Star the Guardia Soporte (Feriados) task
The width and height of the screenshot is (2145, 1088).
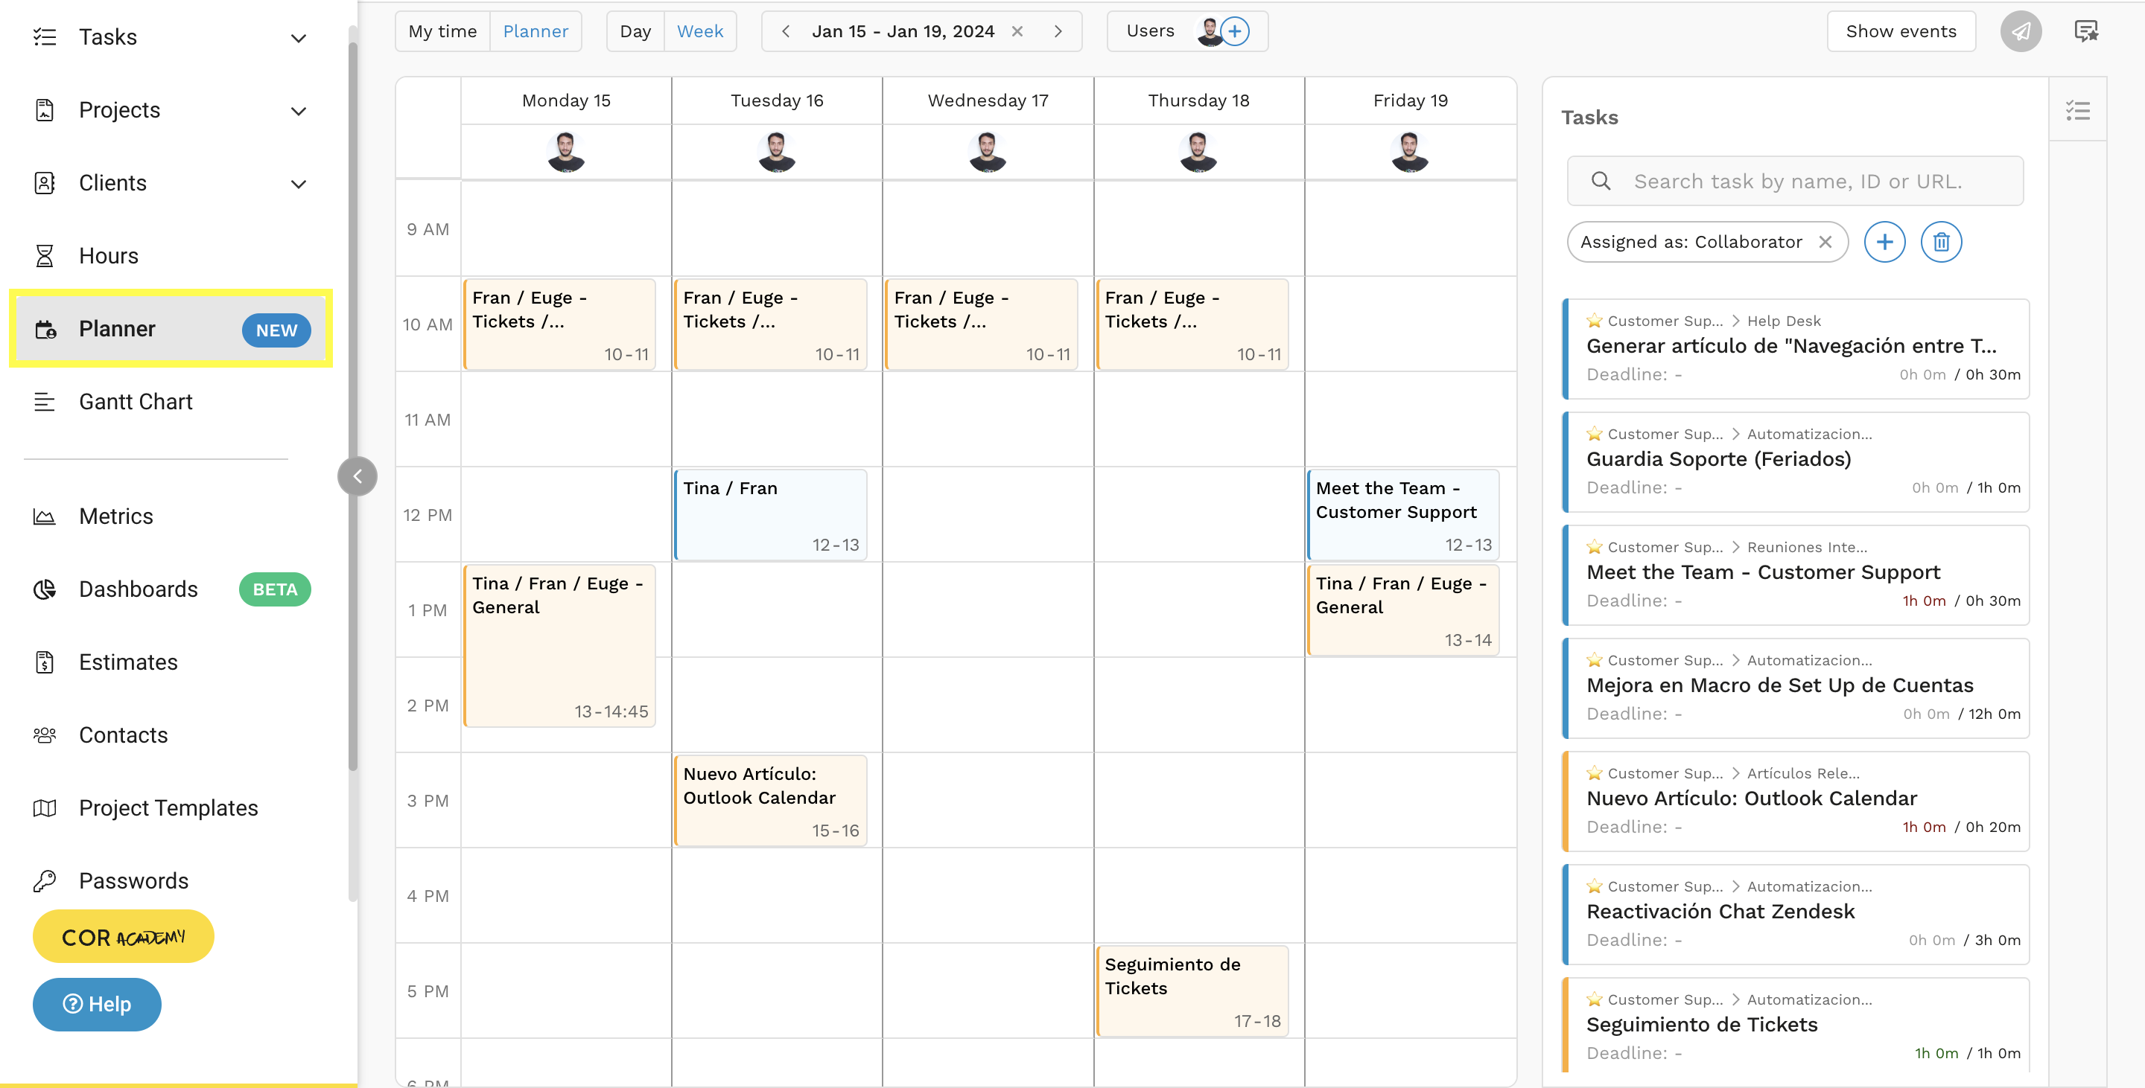(1594, 434)
